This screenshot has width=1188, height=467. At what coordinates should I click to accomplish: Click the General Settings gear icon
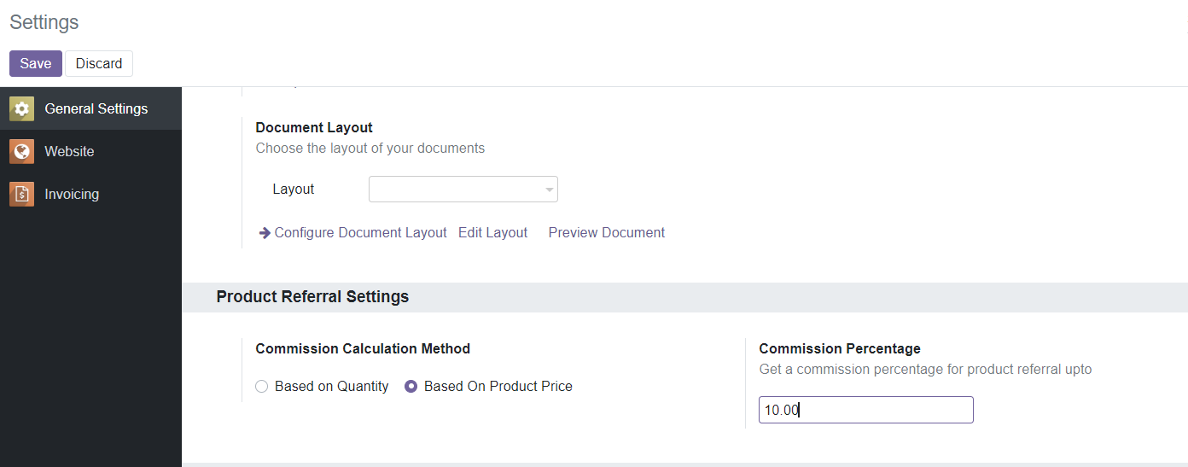tap(21, 108)
